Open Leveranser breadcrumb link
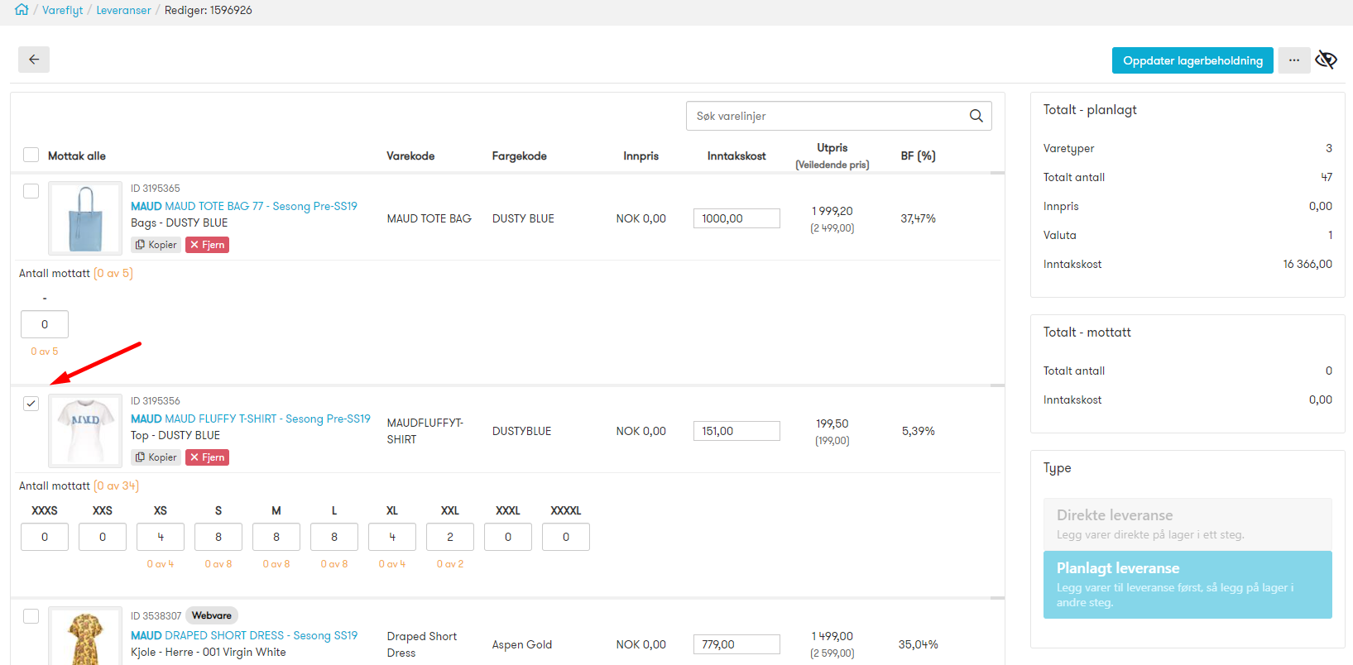 (x=123, y=10)
